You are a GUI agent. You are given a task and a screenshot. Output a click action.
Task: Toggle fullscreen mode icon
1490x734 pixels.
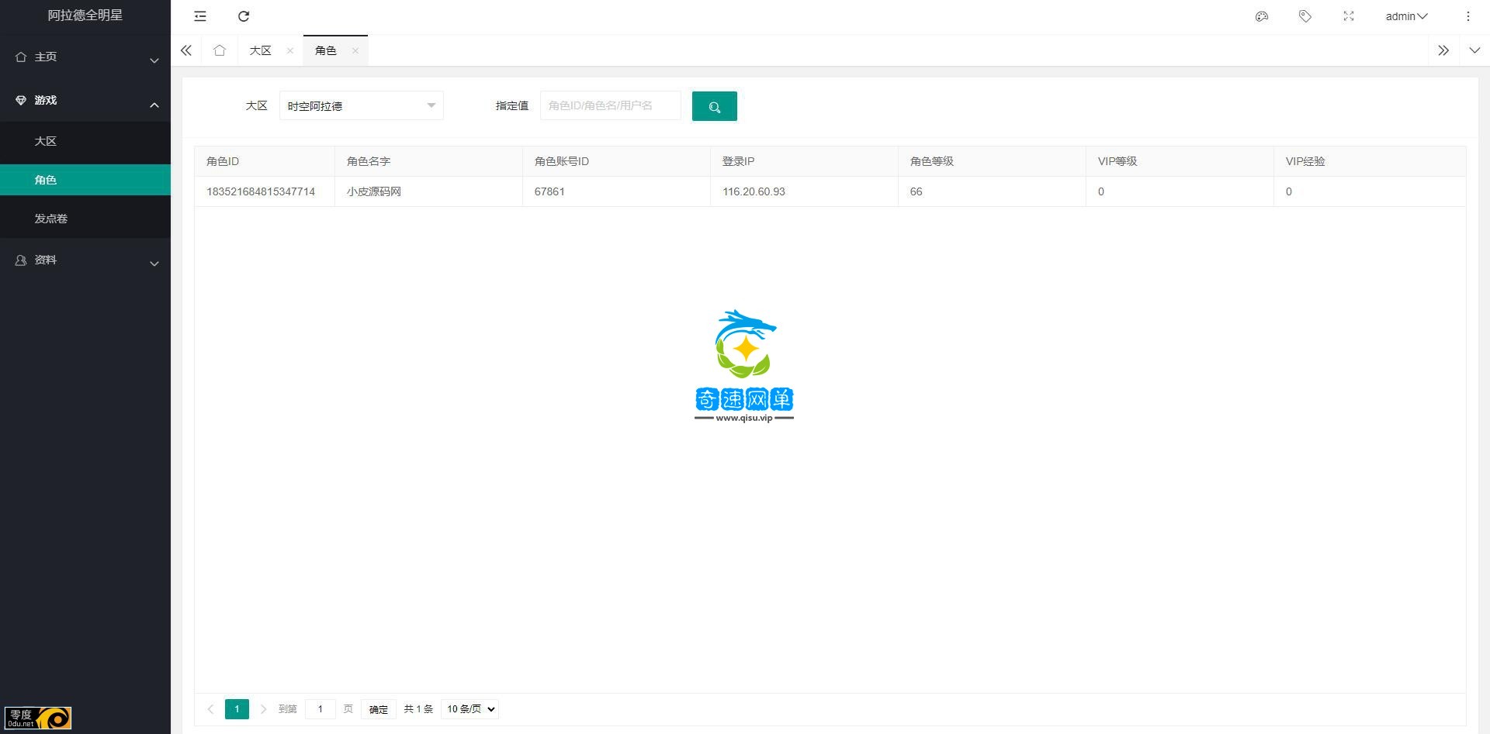1349,16
